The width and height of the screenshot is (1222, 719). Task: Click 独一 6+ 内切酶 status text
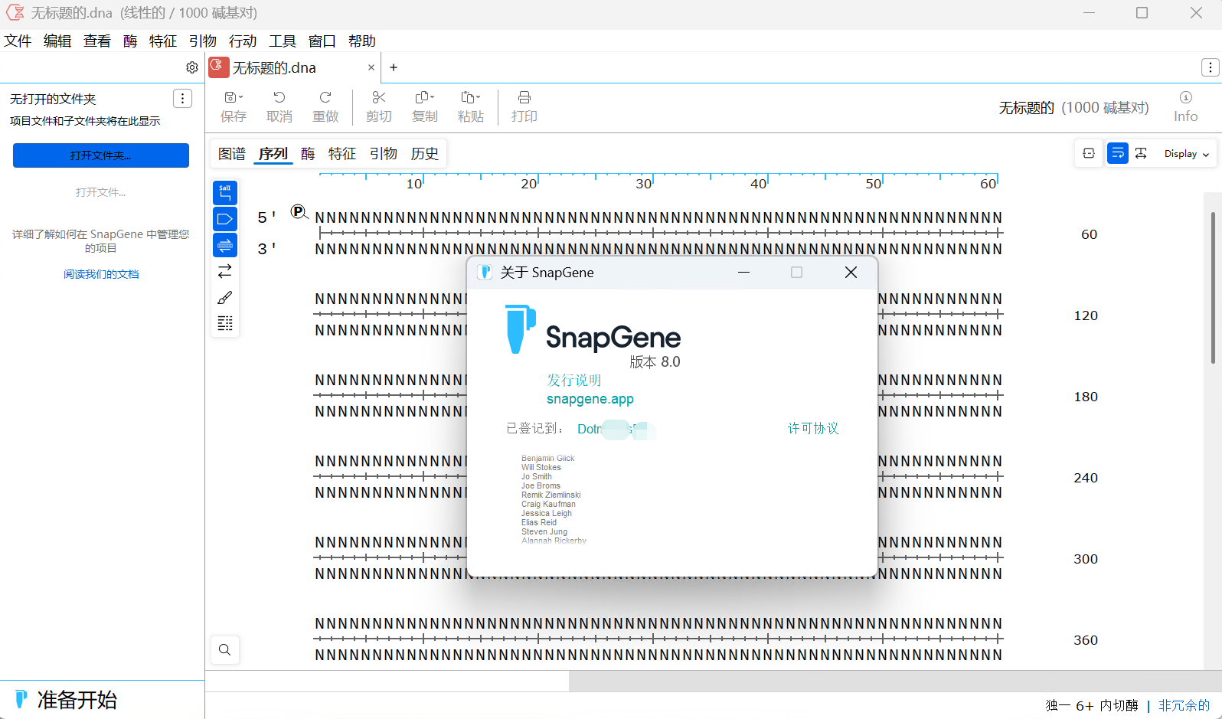point(1092,705)
